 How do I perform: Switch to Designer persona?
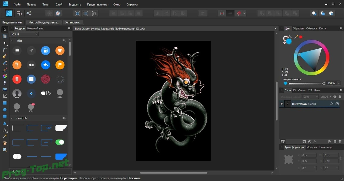coord(9,13)
